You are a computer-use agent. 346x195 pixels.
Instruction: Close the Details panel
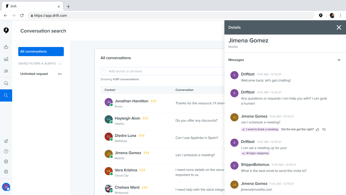coord(339,27)
